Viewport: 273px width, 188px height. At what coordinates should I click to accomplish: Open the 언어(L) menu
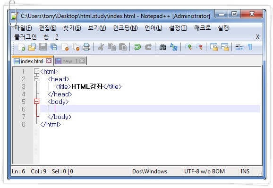point(154,28)
